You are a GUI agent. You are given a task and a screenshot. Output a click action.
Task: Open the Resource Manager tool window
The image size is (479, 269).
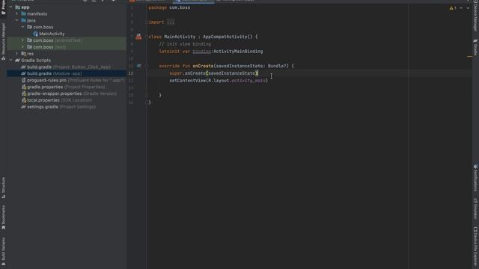3,42
